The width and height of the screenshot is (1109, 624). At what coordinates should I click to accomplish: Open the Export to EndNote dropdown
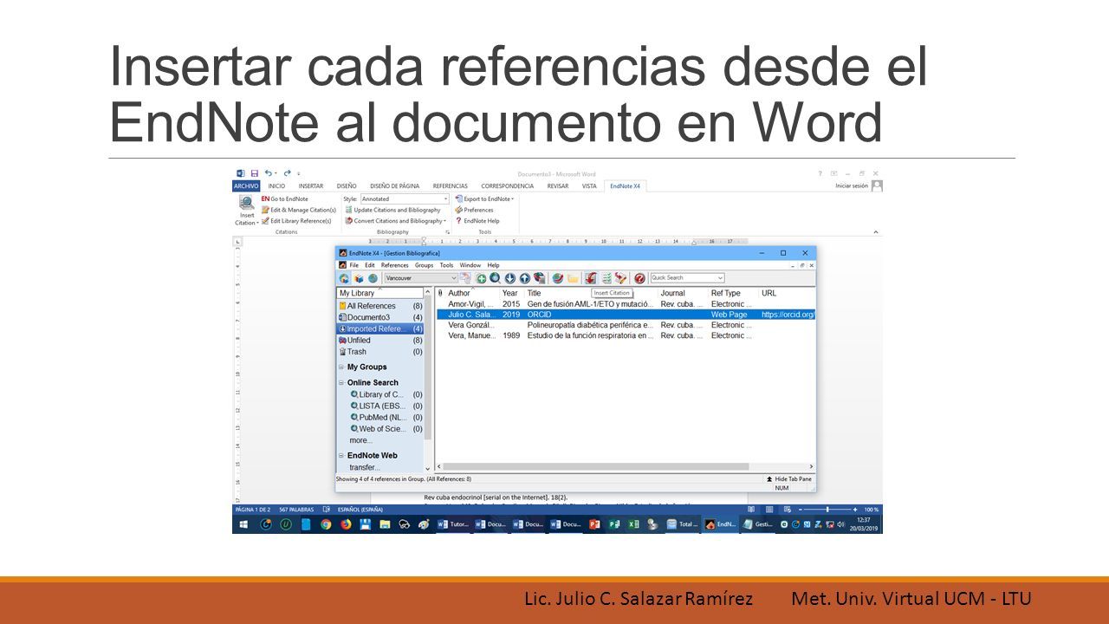click(484, 199)
